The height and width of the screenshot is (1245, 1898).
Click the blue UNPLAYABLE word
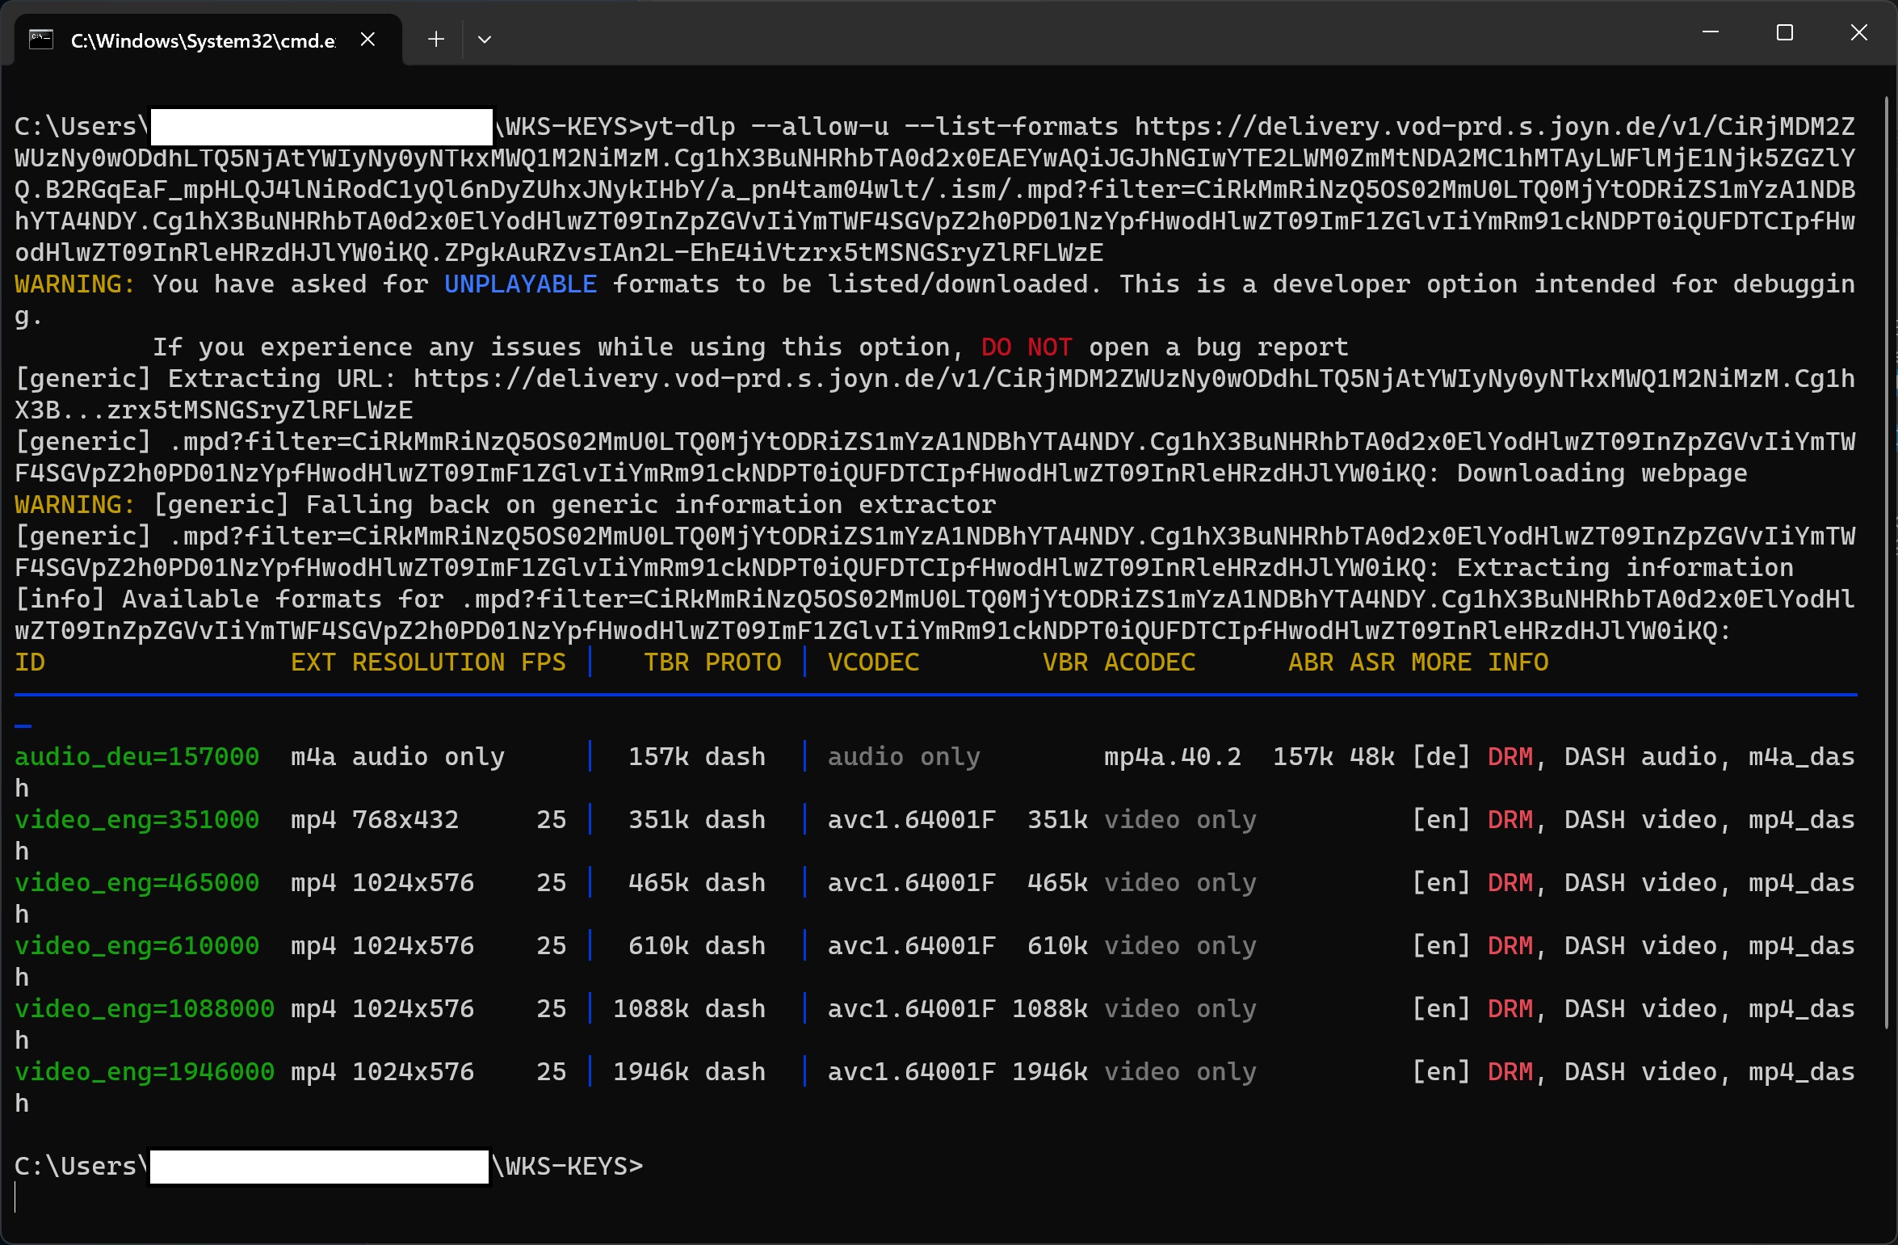(520, 284)
